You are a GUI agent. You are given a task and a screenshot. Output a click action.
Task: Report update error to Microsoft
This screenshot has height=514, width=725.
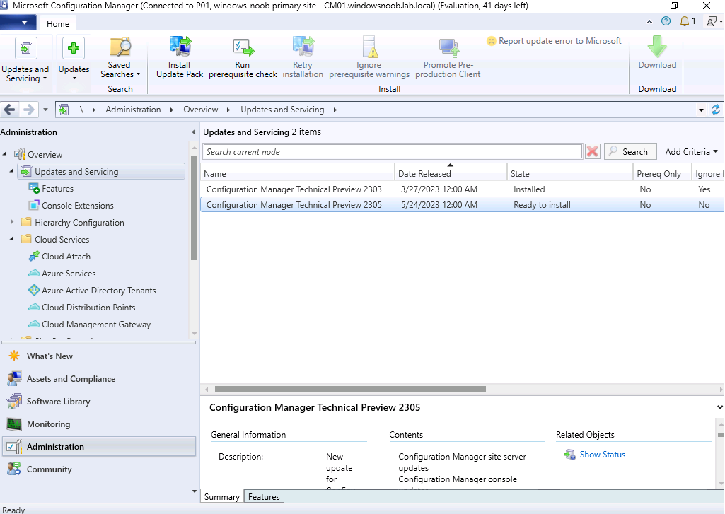pos(554,41)
